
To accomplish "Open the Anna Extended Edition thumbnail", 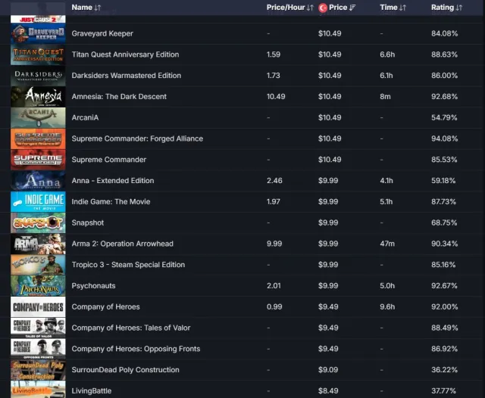I will pos(38,181).
